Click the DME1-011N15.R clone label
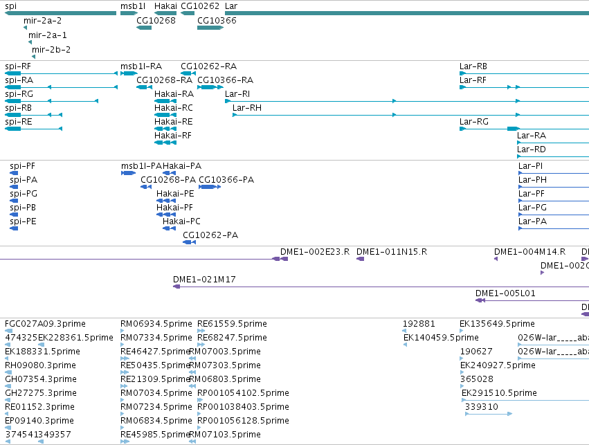Image resolution: width=589 pixels, height=445 pixels. pos(392,252)
